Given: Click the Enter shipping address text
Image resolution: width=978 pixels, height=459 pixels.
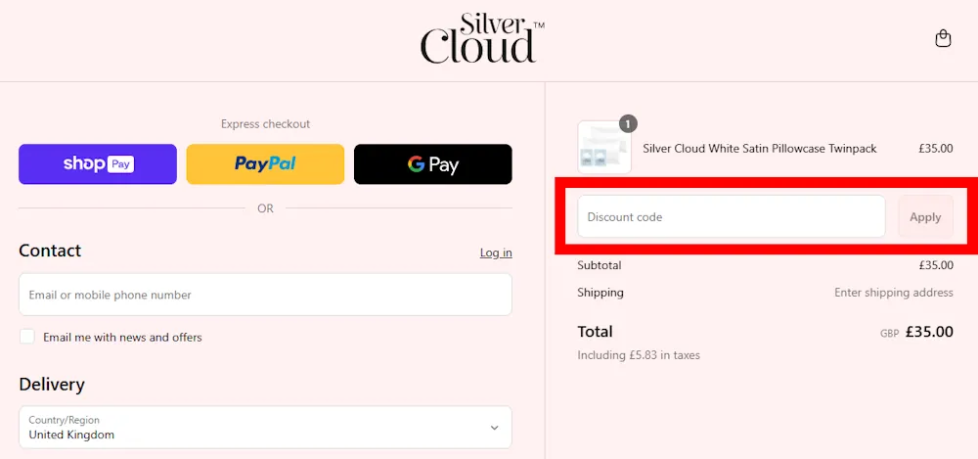Looking at the screenshot, I should (893, 293).
